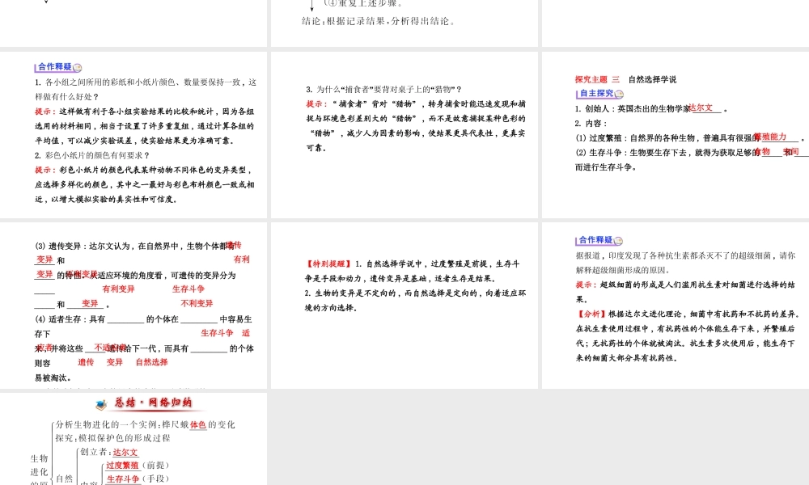
Task: Select the slide starting '1. 各小组之间所用的彩纸'
Action: click(133, 134)
